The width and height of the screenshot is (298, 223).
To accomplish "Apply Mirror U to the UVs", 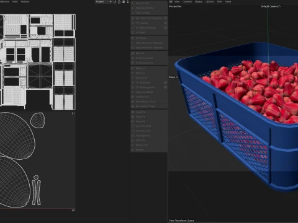I will click(x=149, y=68).
